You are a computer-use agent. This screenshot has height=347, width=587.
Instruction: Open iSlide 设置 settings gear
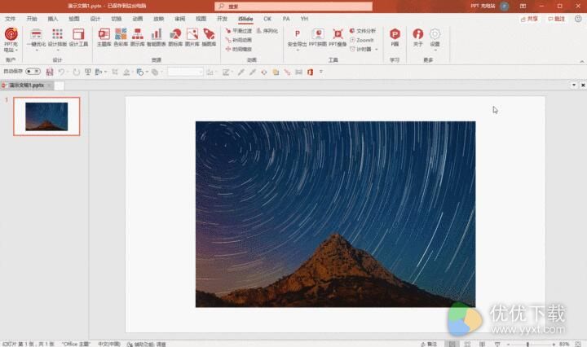pos(435,34)
